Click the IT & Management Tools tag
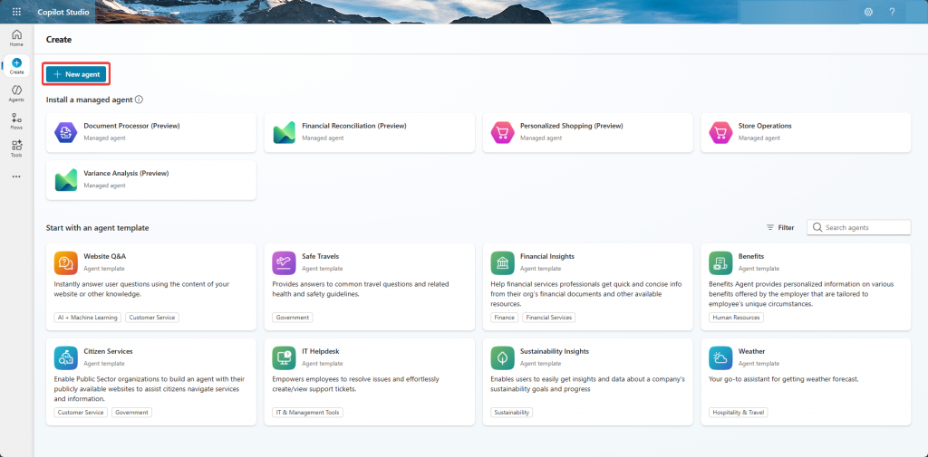This screenshot has width=928, height=457. click(308, 413)
